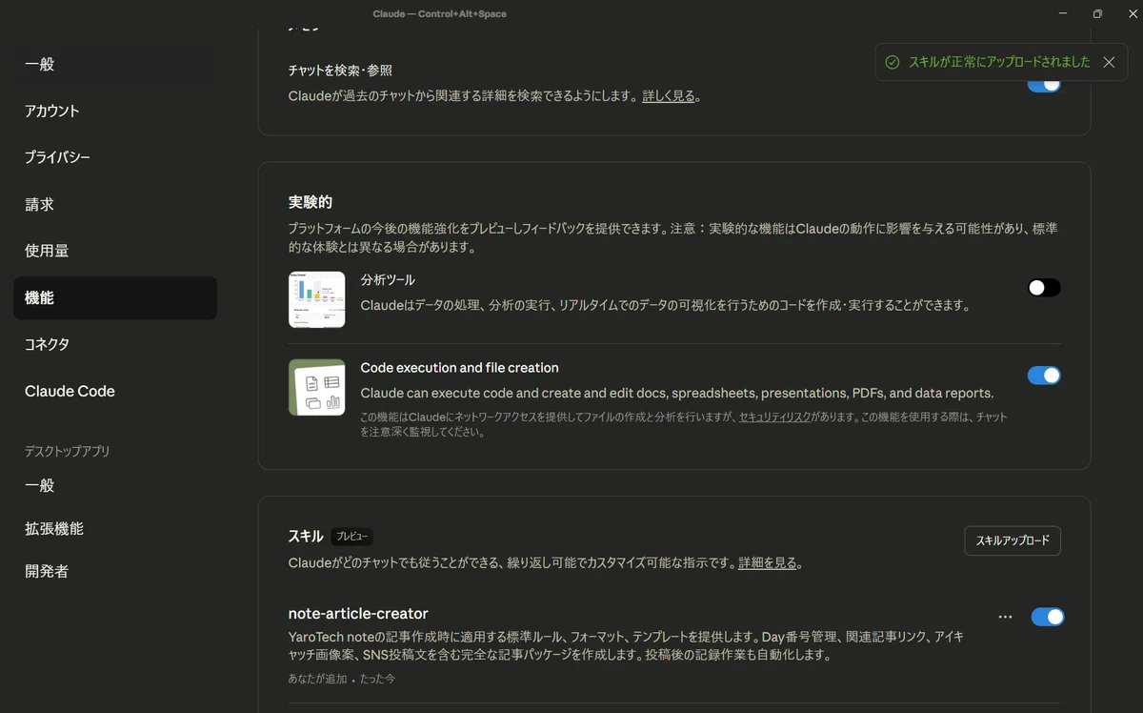Open 一般 under デスクトップアプリ
This screenshot has width=1143, height=713.
tap(115, 486)
